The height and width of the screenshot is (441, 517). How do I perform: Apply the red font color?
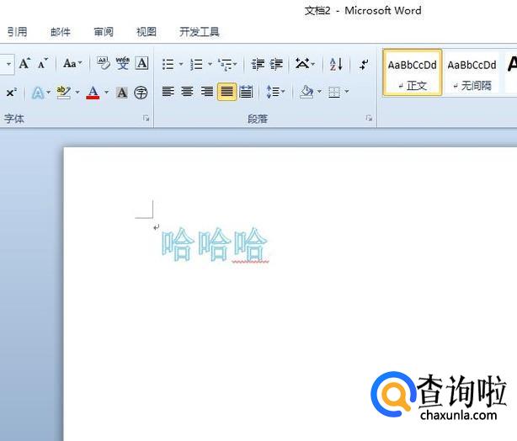(93, 93)
